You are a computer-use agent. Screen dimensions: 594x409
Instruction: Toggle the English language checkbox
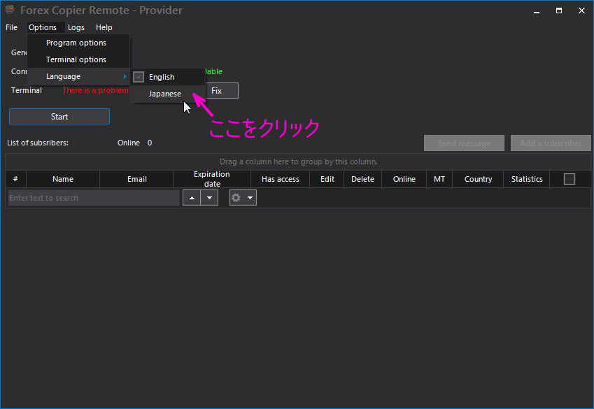(x=139, y=76)
